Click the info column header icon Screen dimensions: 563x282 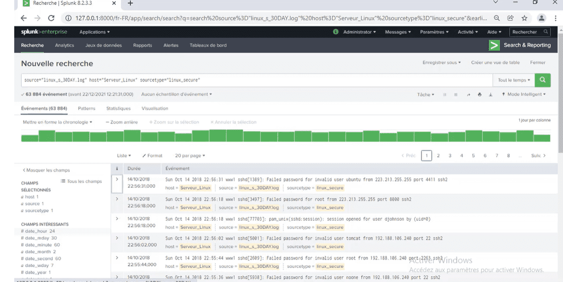117,168
